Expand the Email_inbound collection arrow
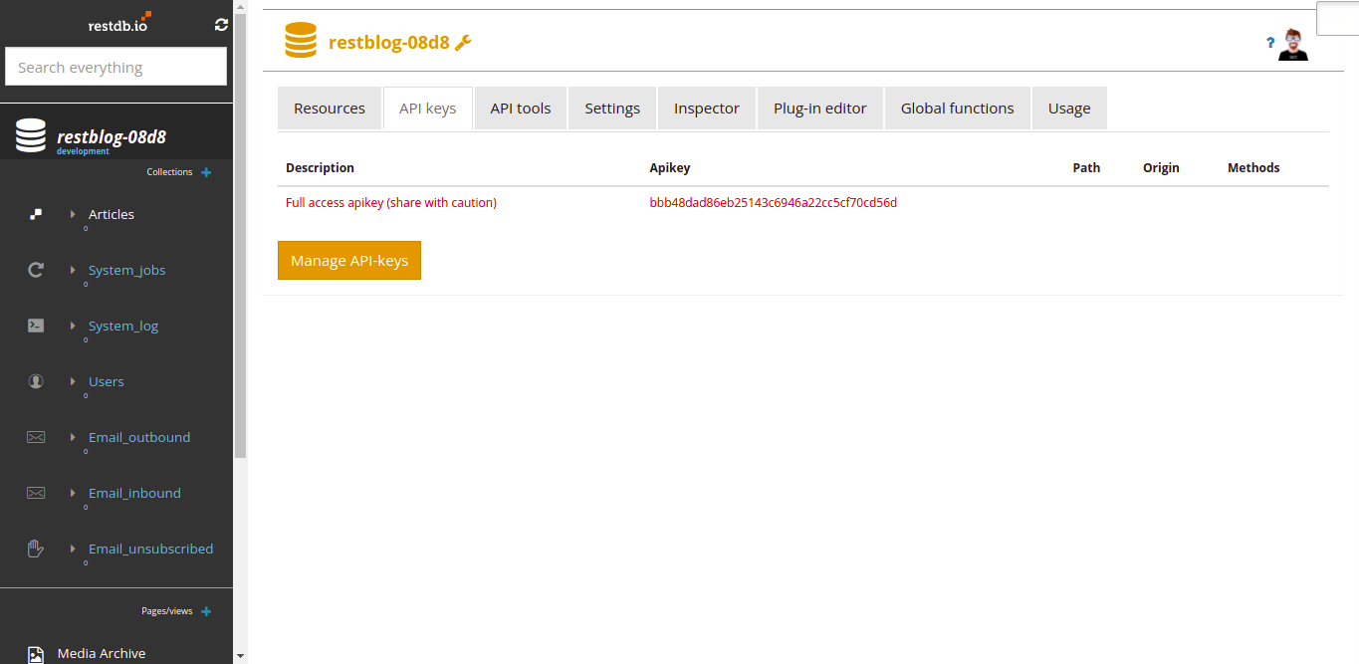This screenshot has width=1359, height=664. 73,493
